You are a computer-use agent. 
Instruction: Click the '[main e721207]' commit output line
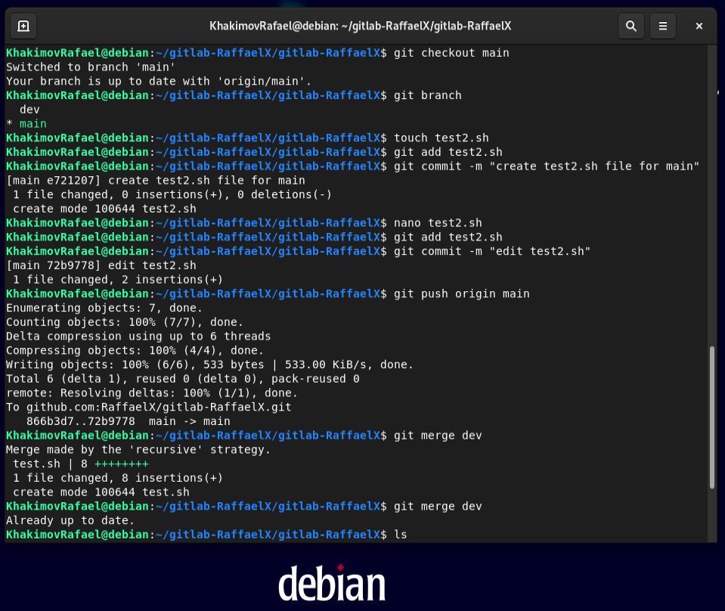(156, 181)
